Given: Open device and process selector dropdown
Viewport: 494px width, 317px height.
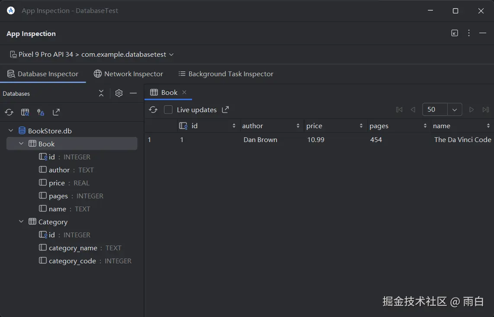Looking at the screenshot, I should coord(92,54).
